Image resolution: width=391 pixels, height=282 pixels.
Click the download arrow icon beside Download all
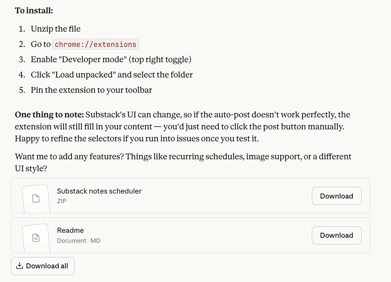coord(19,266)
